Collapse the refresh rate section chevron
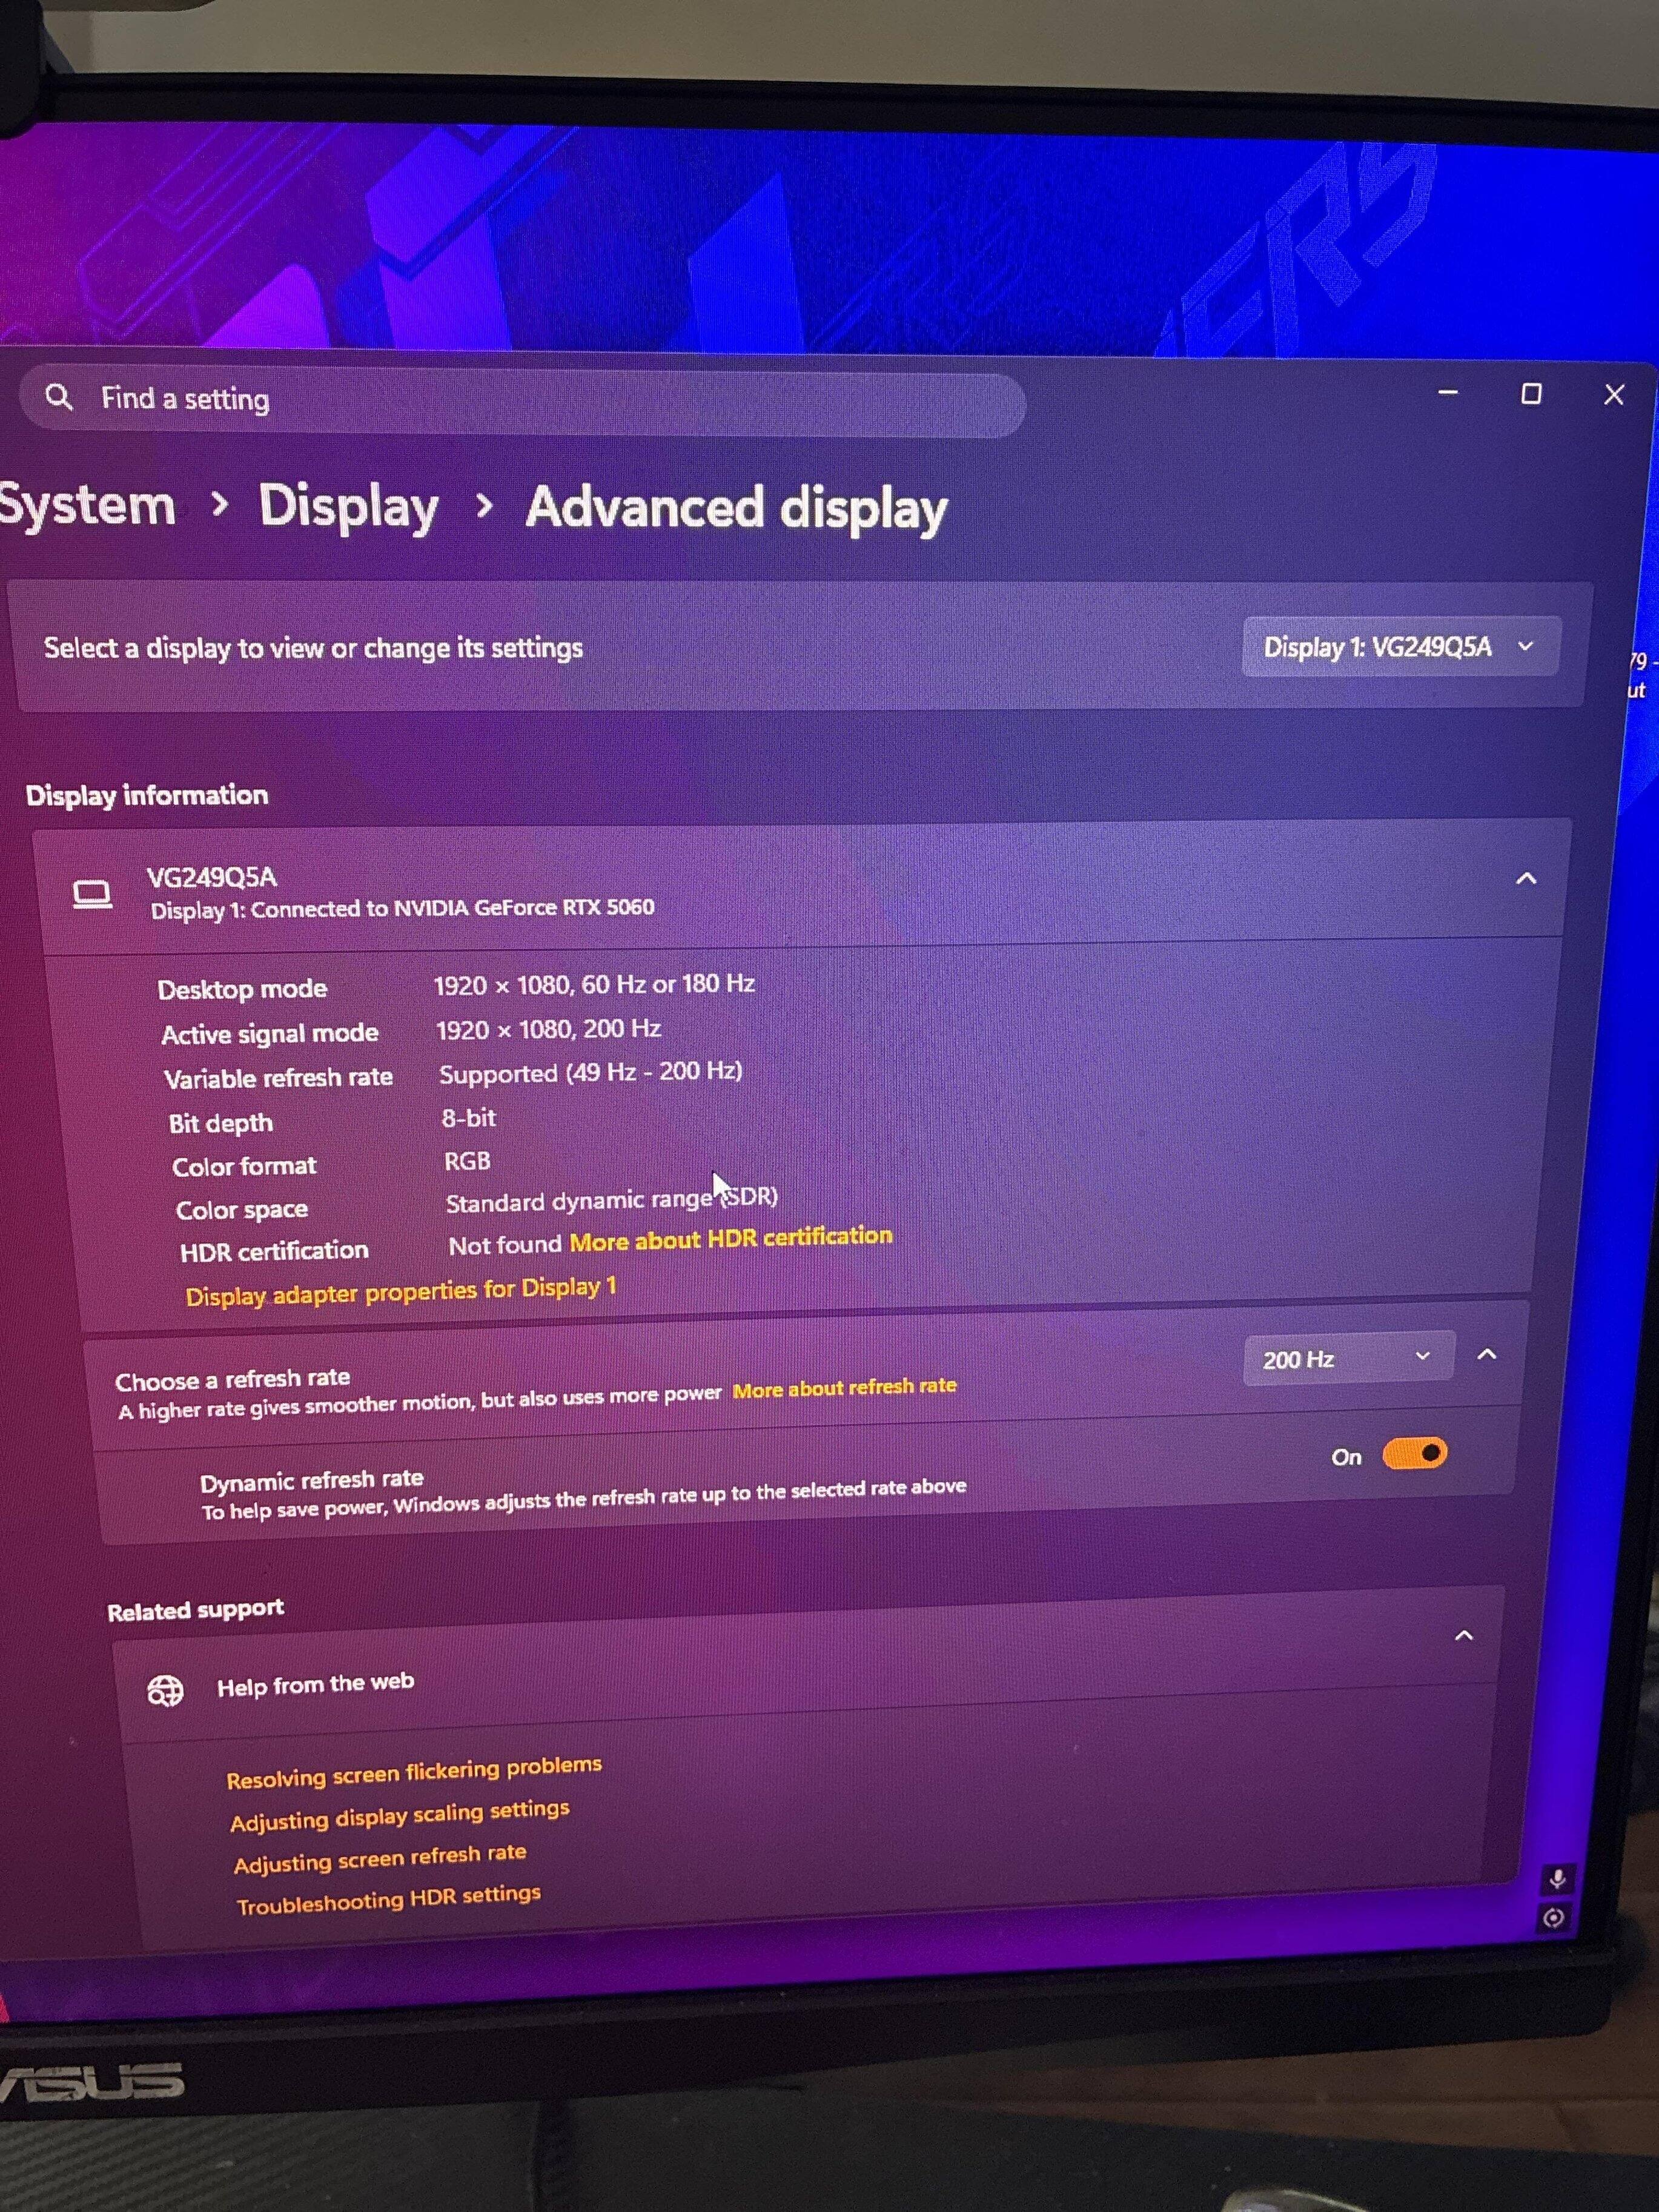The image size is (1659, 2212). pos(1487,1354)
